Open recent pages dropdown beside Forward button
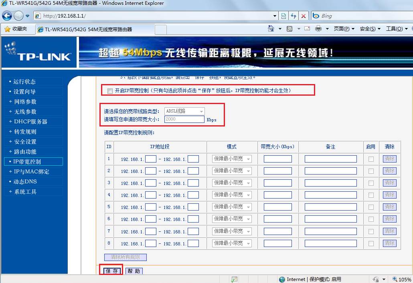The image size is (413, 283). click(27, 16)
